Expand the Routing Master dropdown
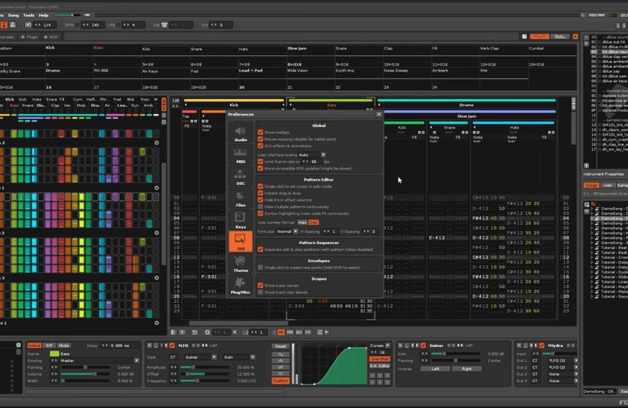 click(x=99, y=360)
